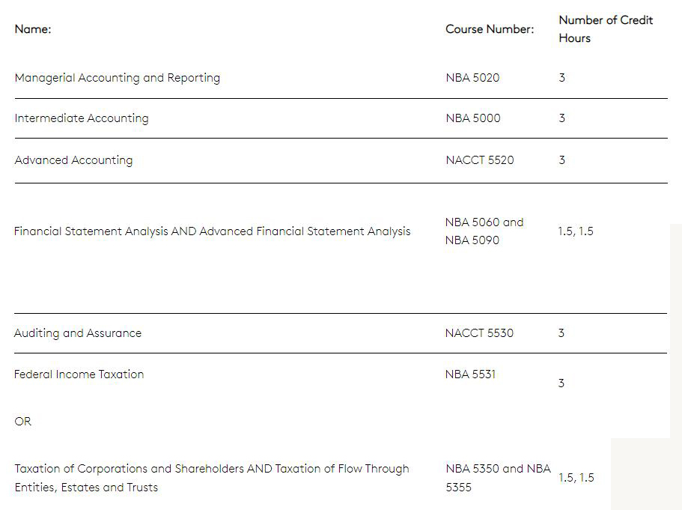Click course number NBA 5000
Viewport: 682px width, 510px height.
(x=472, y=118)
